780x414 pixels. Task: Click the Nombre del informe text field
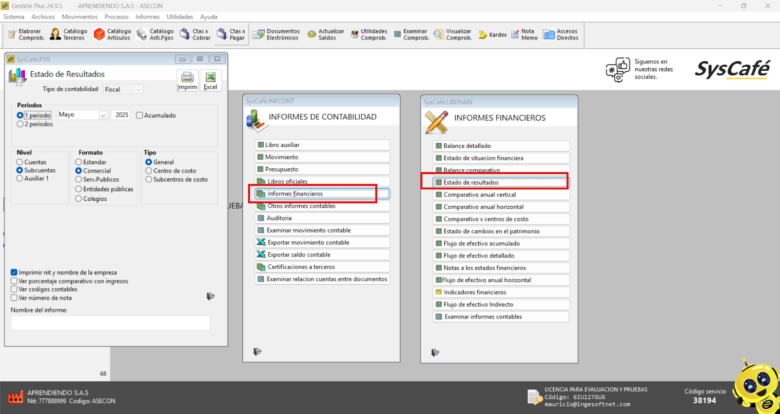click(111, 323)
